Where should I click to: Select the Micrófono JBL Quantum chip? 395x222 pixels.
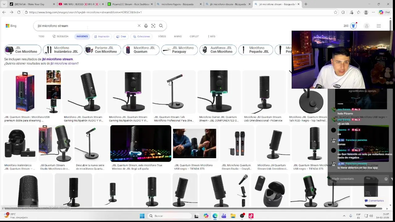141,50
